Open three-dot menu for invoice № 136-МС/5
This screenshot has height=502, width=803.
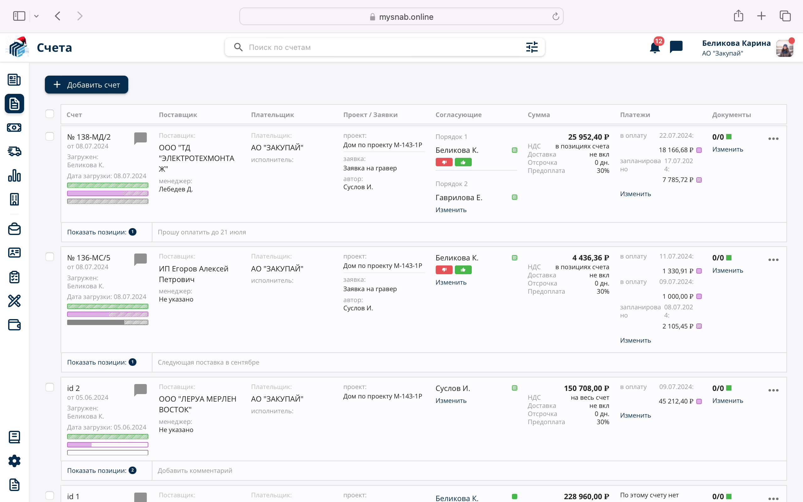pos(773,260)
